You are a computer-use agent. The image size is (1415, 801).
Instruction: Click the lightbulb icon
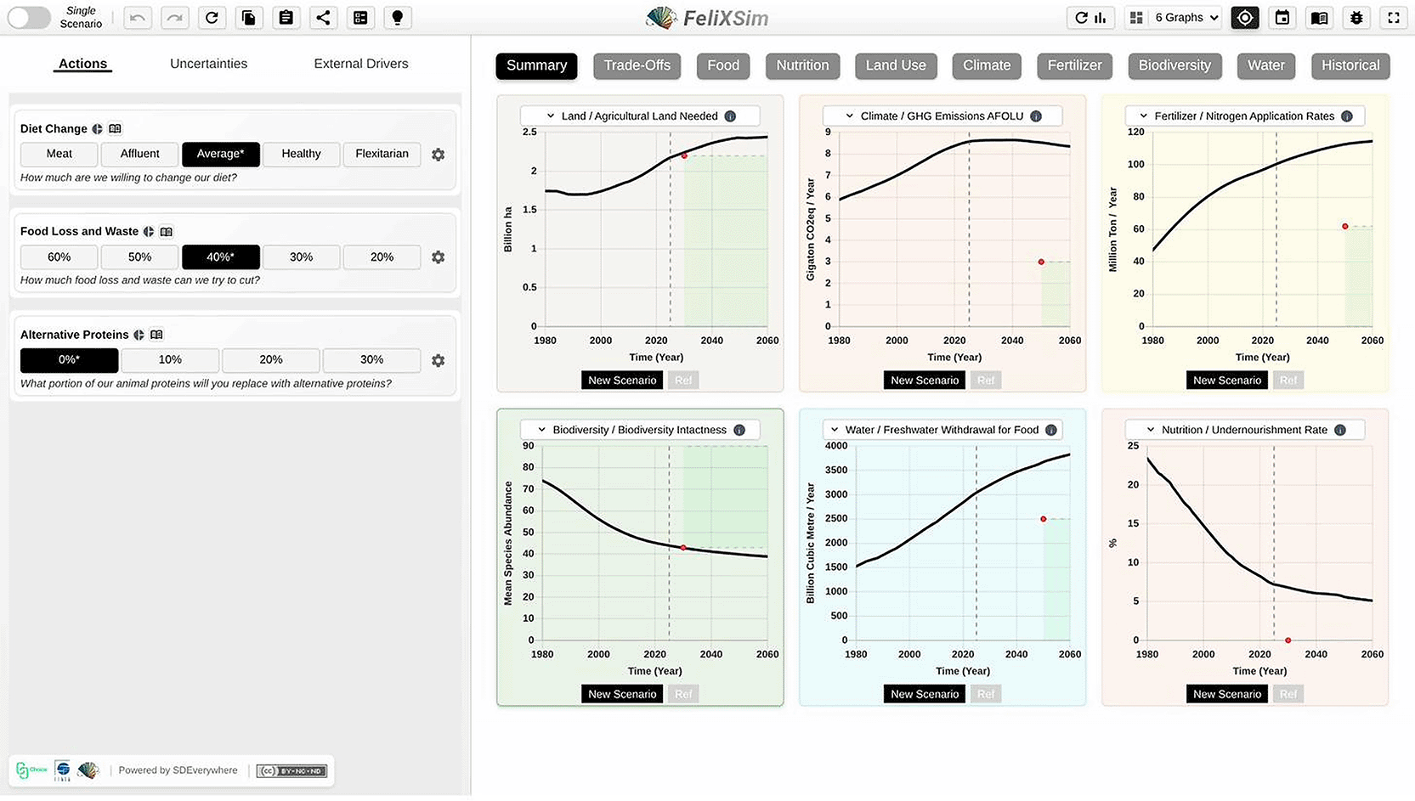[x=398, y=18]
